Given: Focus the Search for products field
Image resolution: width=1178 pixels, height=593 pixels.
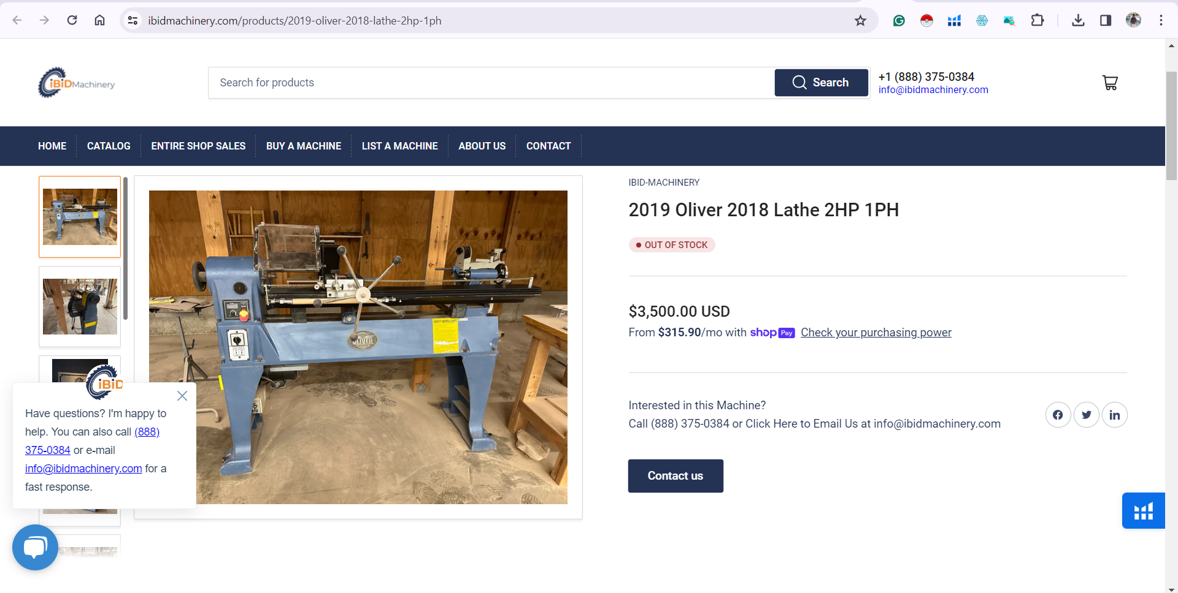Looking at the screenshot, I should pos(491,83).
